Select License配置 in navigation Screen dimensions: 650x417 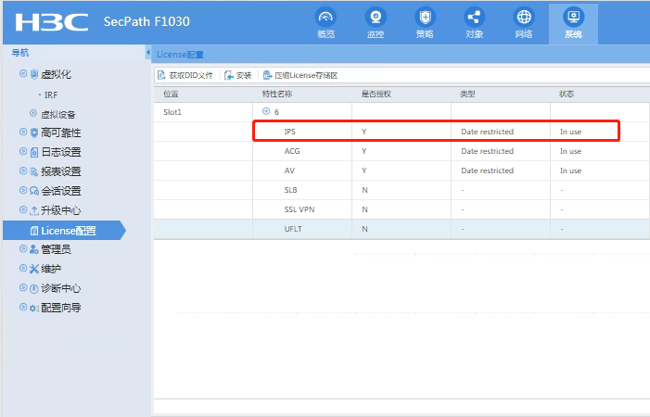[x=64, y=230]
